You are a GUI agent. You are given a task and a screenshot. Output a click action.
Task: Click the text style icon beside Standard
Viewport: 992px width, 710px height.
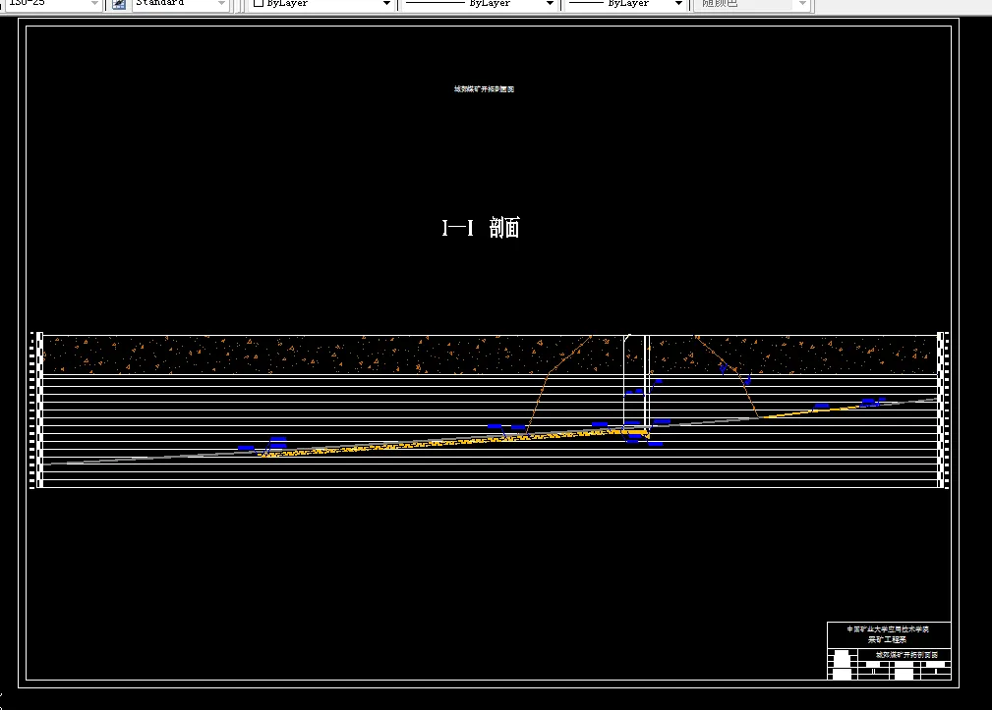pos(118,4)
